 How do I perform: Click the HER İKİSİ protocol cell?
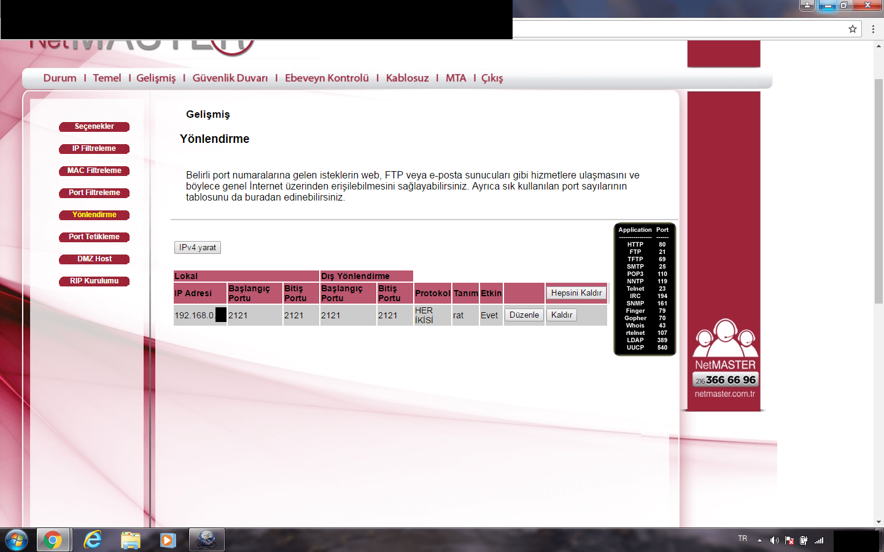[432, 315]
